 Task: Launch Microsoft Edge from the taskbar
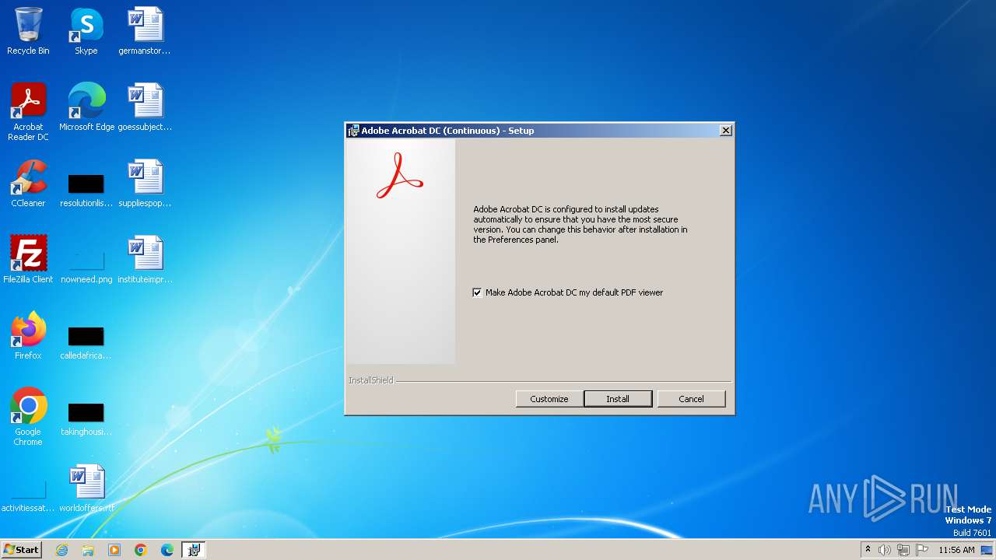167,550
